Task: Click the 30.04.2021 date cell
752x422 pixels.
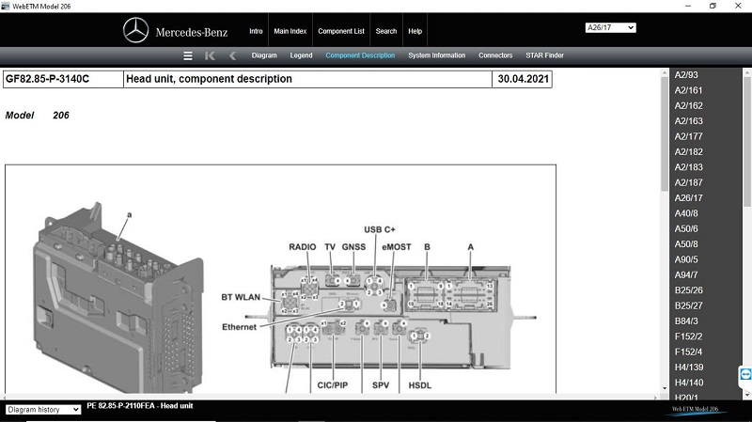Action: coord(523,79)
